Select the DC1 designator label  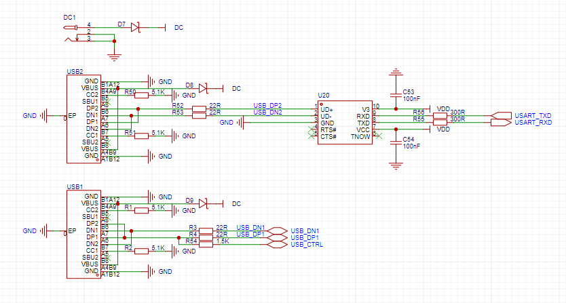[x=70, y=18]
